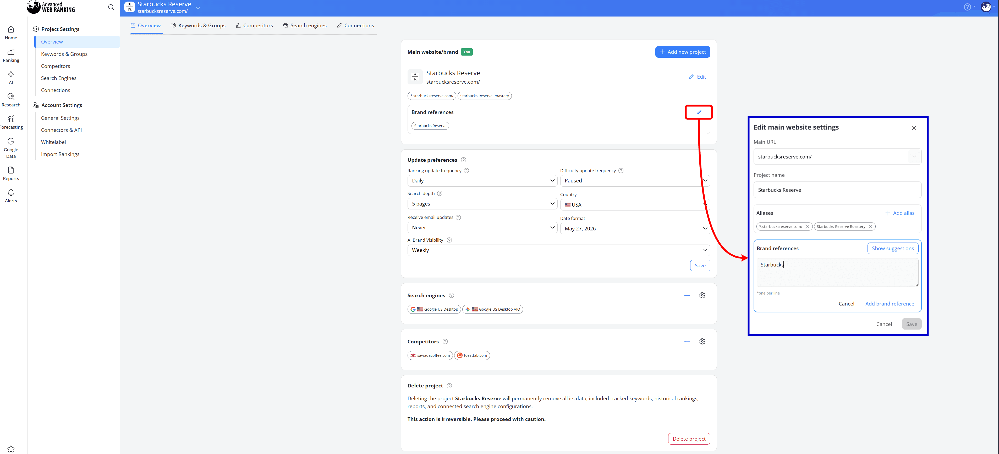This screenshot has height=454, width=999.
Task: Click the Delete project button
Action: pos(689,439)
